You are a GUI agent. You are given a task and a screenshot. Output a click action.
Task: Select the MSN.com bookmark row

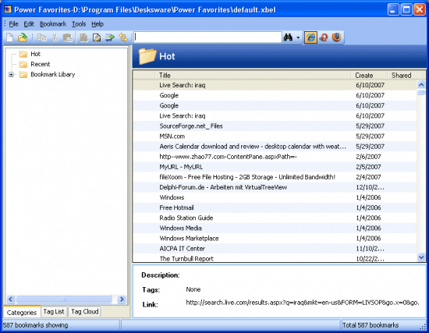point(275,136)
